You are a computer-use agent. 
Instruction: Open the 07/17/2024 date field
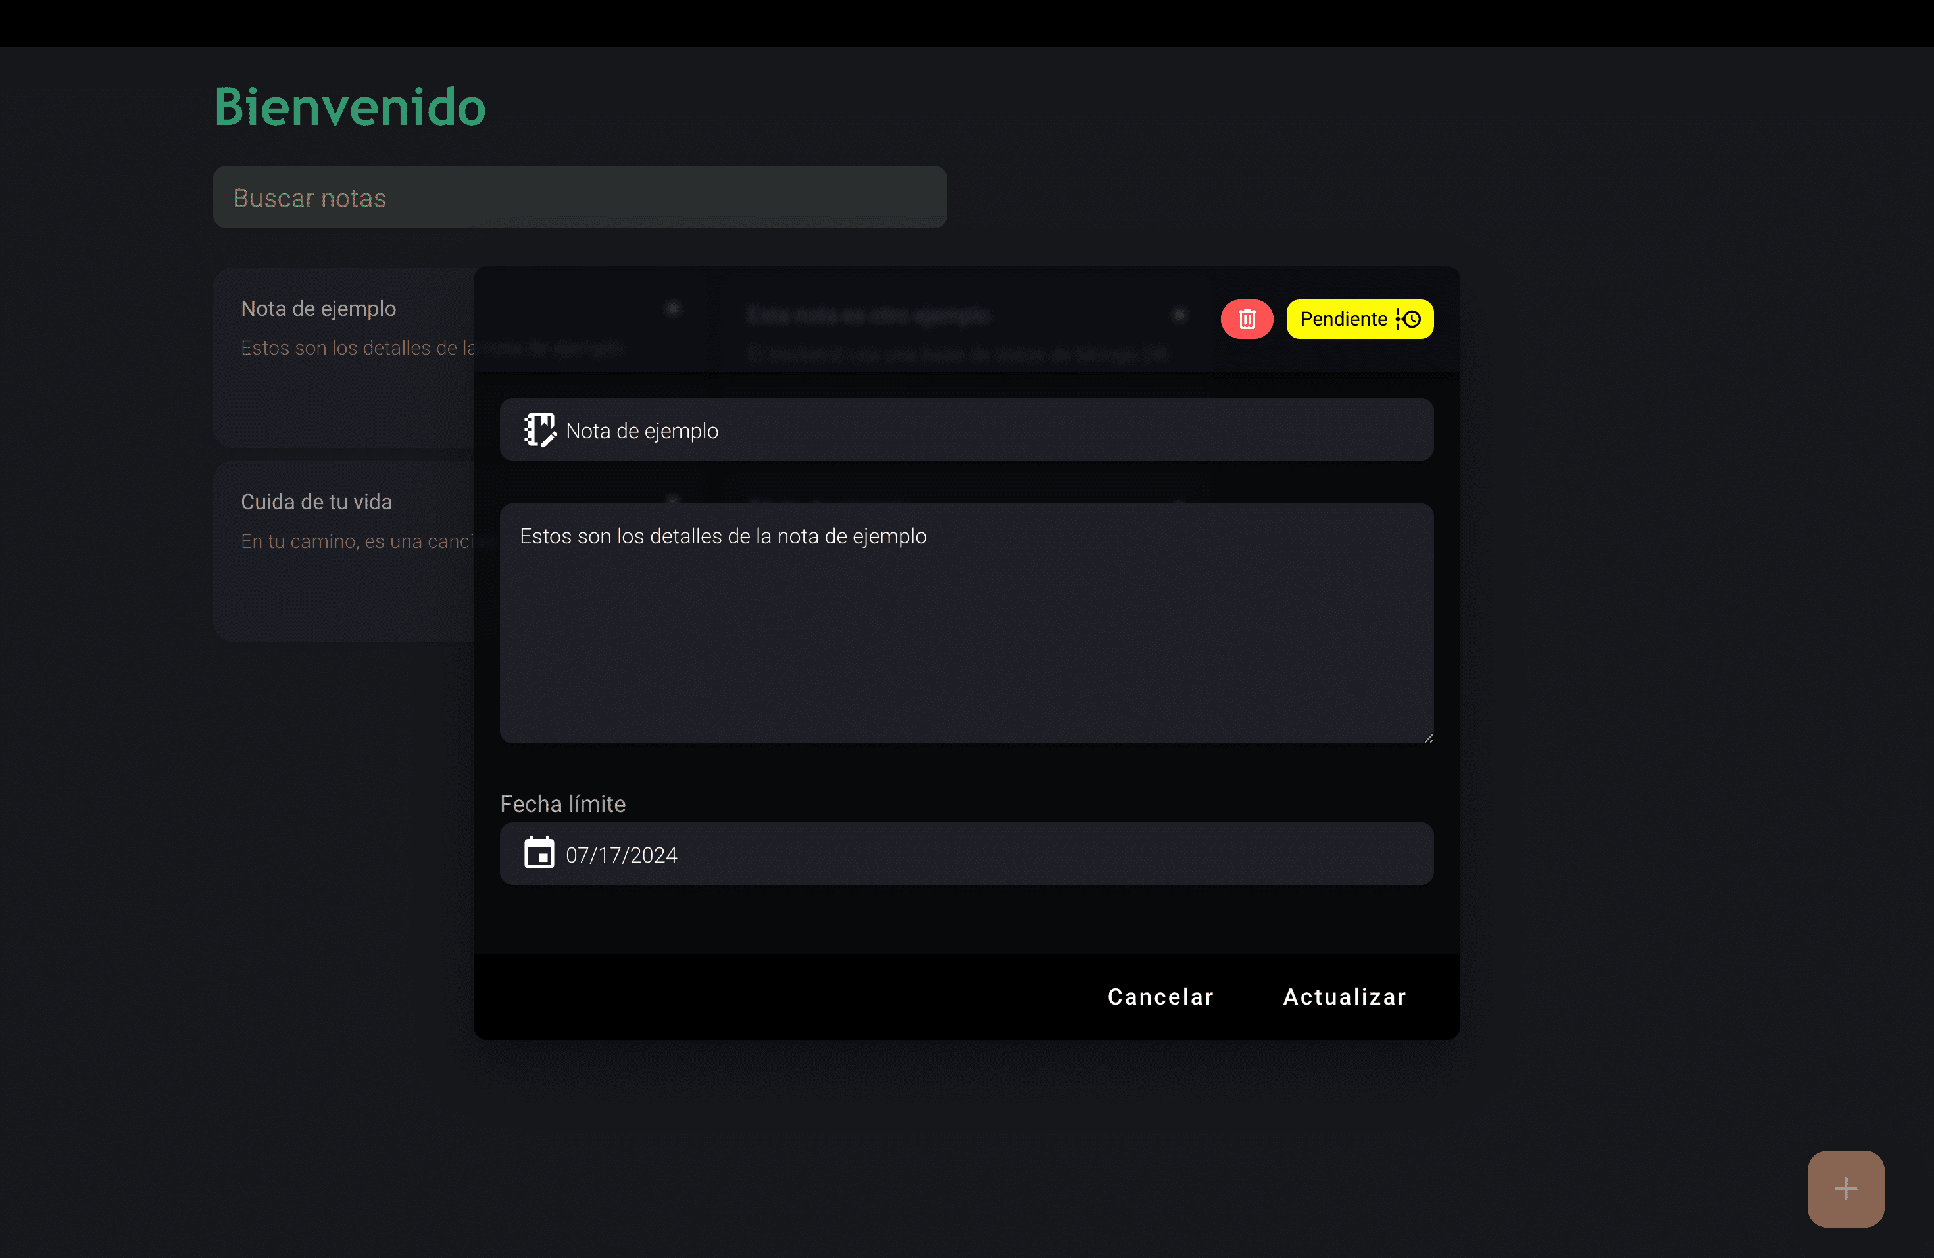click(x=966, y=853)
